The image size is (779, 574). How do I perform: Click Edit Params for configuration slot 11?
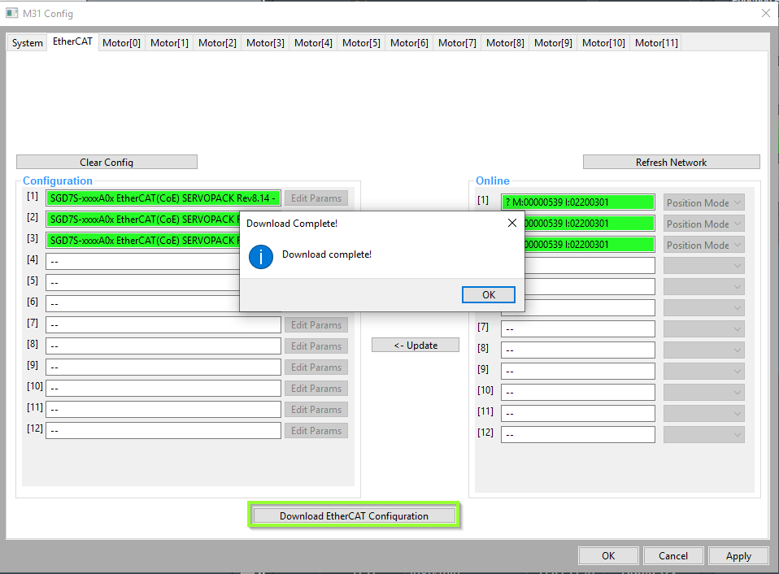[x=316, y=410]
